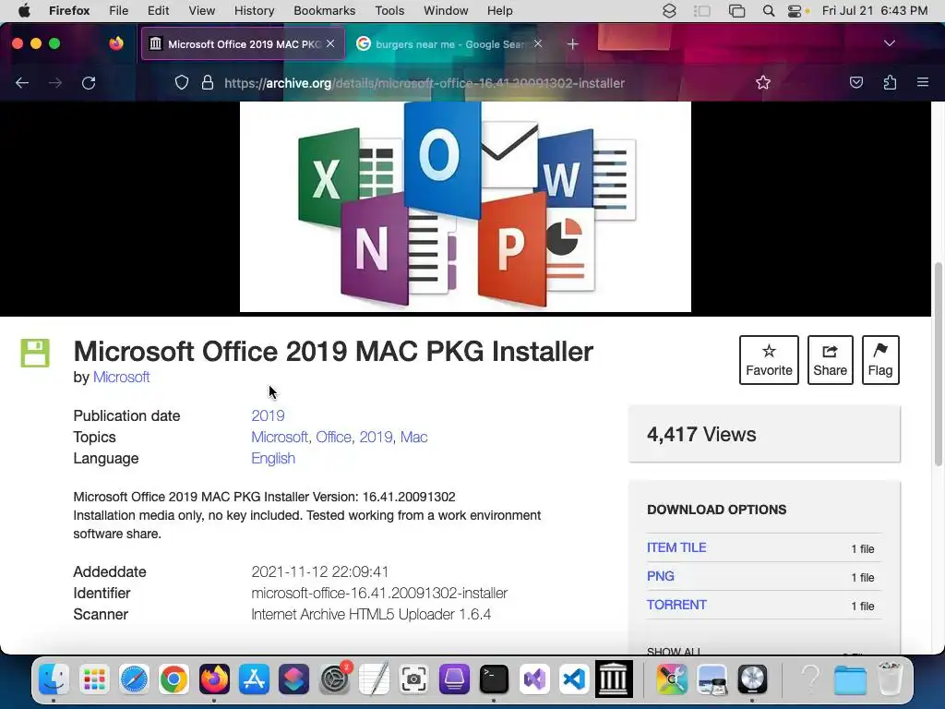Close the burgers near me tab

click(x=538, y=43)
